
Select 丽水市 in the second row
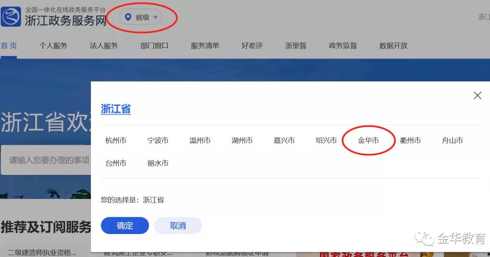click(x=158, y=163)
